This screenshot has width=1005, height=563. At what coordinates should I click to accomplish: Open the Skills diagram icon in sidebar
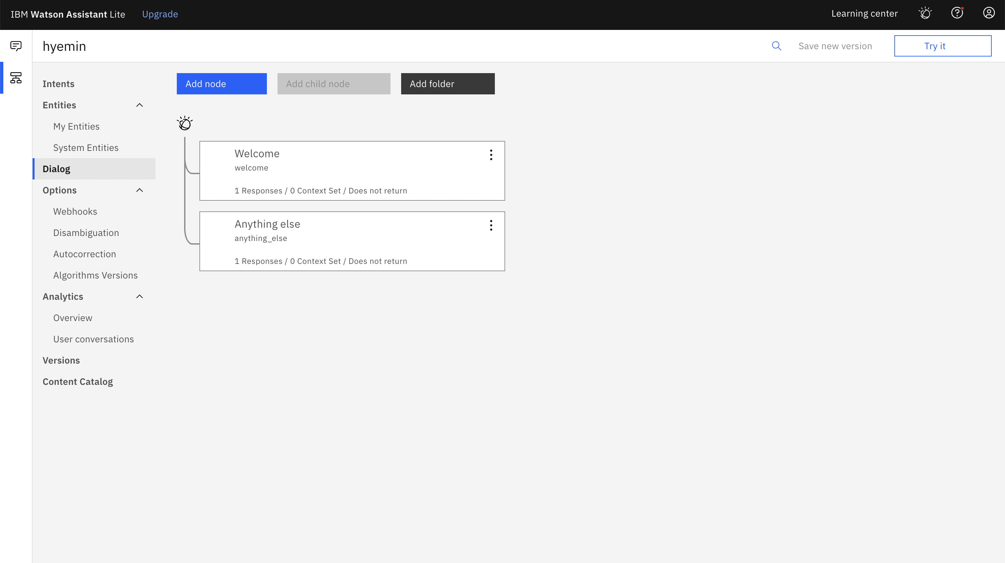(16, 78)
